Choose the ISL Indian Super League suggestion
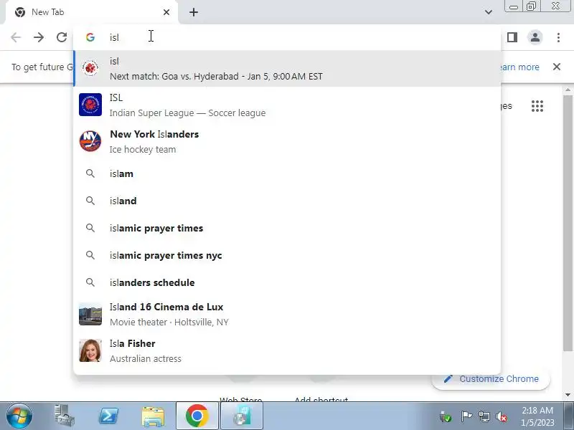The image size is (574, 430). pos(287,105)
